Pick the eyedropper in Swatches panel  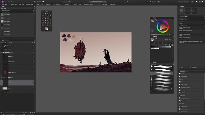click(155, 39)
